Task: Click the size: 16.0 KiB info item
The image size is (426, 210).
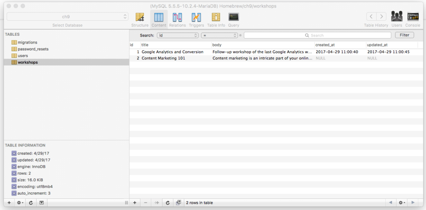Action: tap(27, 180)
